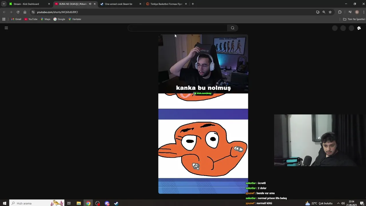Open Task View from the taskbar

tap(69, 203)
